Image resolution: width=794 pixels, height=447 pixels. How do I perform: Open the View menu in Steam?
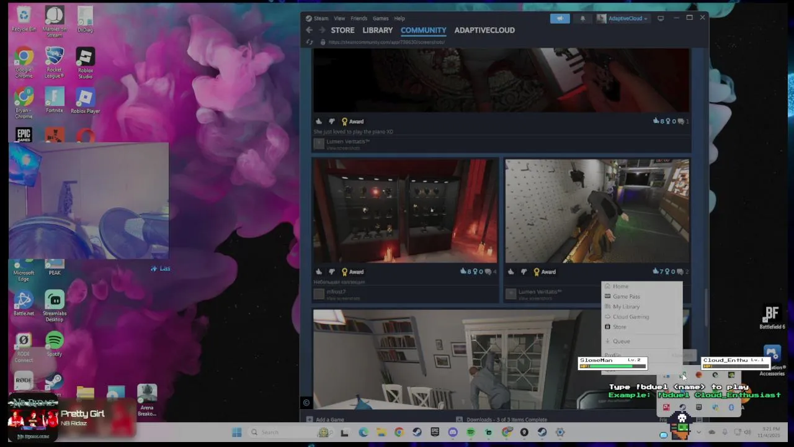tap(339, 19)
